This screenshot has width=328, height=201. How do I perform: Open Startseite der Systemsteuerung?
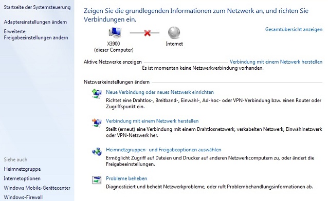pos(37,7)
